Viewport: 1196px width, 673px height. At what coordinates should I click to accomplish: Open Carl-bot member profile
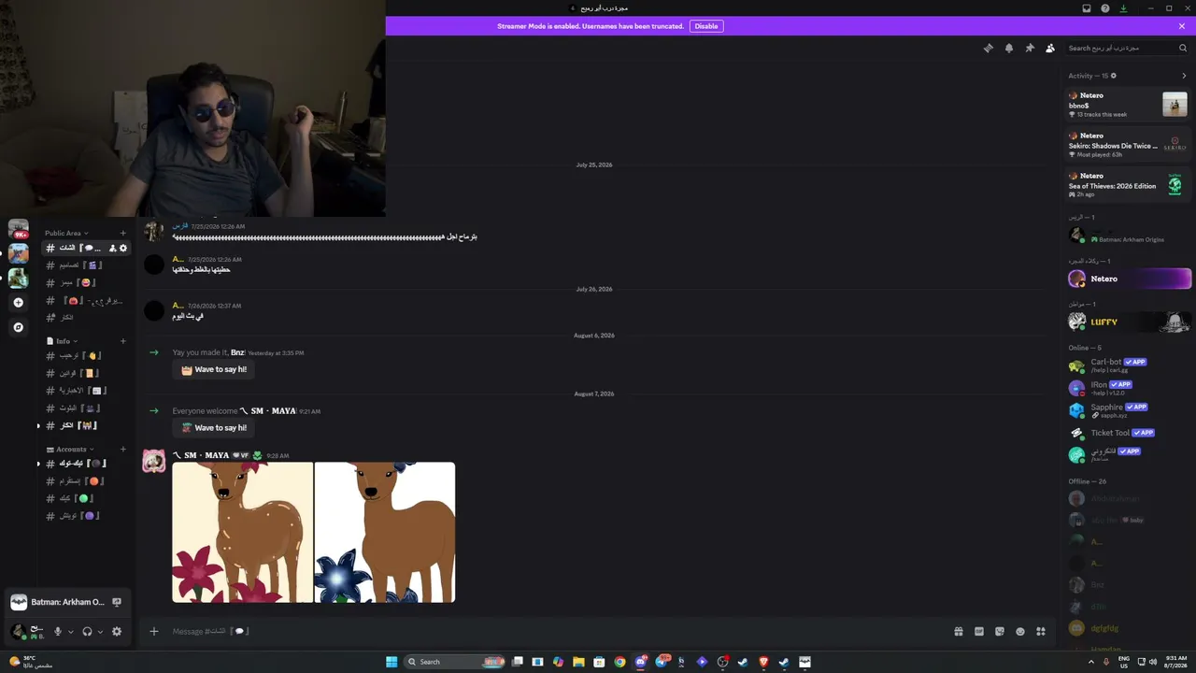click(x=1129, y=365)
